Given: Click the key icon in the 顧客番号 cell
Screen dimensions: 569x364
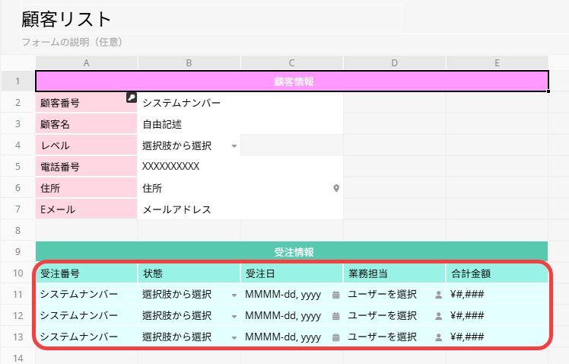Looking at the screenshot, I should tap(132, 97).
